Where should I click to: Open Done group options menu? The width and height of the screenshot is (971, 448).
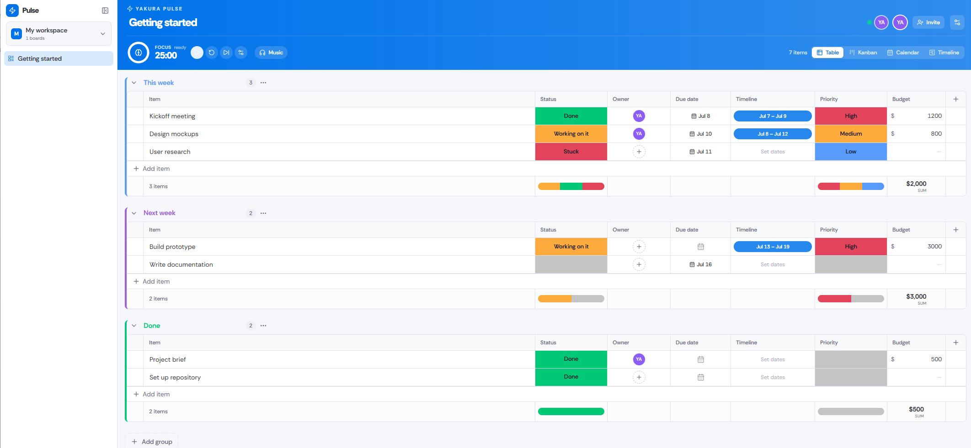tap(263, 326)
